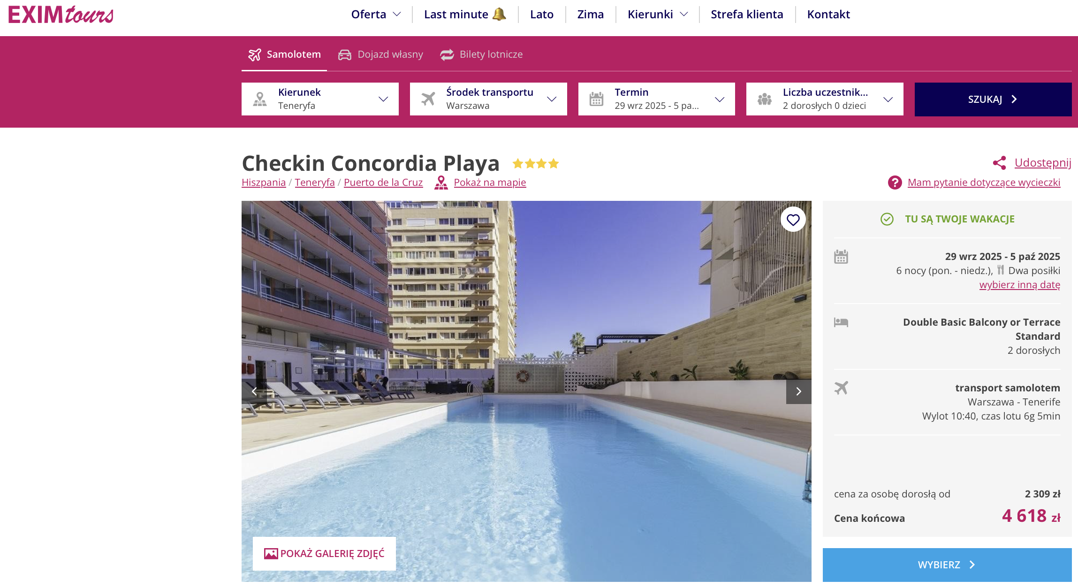Open wybierz inną datę link
Image resolution: width=1078 pixels, height=588 pixels.
[x=1019, y=285]
